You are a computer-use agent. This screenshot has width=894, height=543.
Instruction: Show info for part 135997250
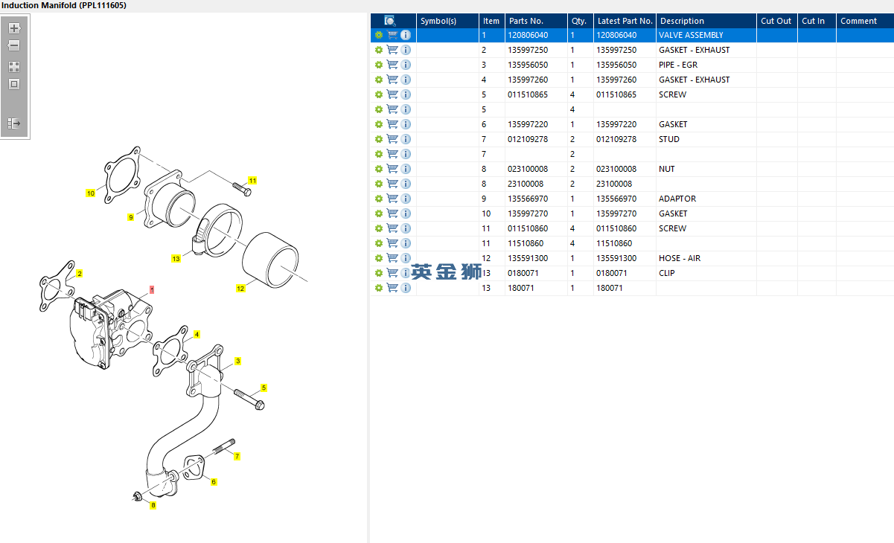(406, 50)
